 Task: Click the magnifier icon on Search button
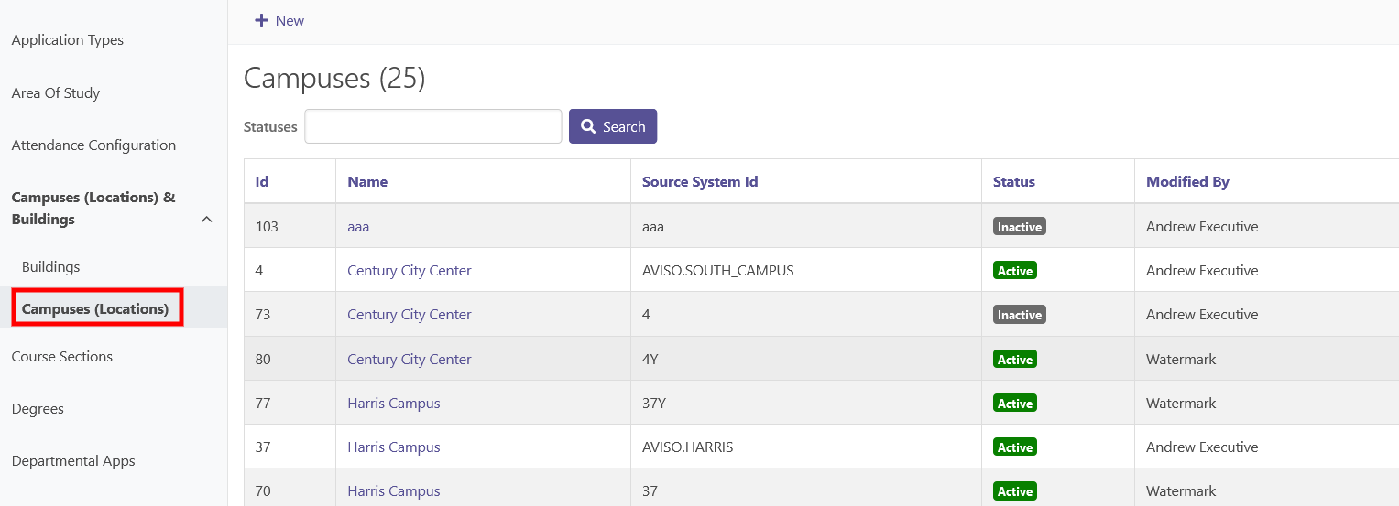coord(589,126)
